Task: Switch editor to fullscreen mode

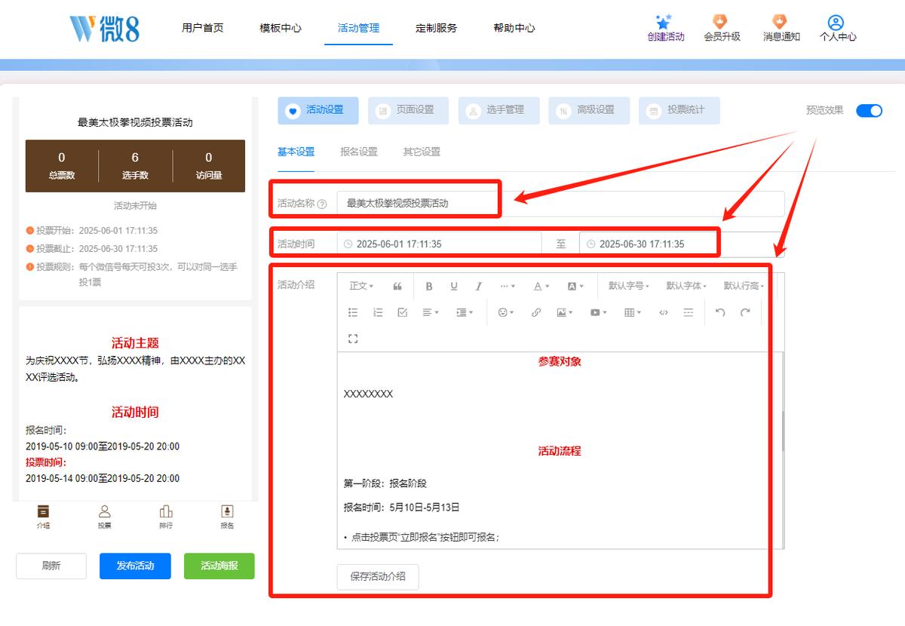Action: click(x=353, y=339)
